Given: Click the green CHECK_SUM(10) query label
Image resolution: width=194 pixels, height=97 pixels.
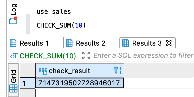Looking at the screenshot, I should pyautogui.click(x=48, y=56).
